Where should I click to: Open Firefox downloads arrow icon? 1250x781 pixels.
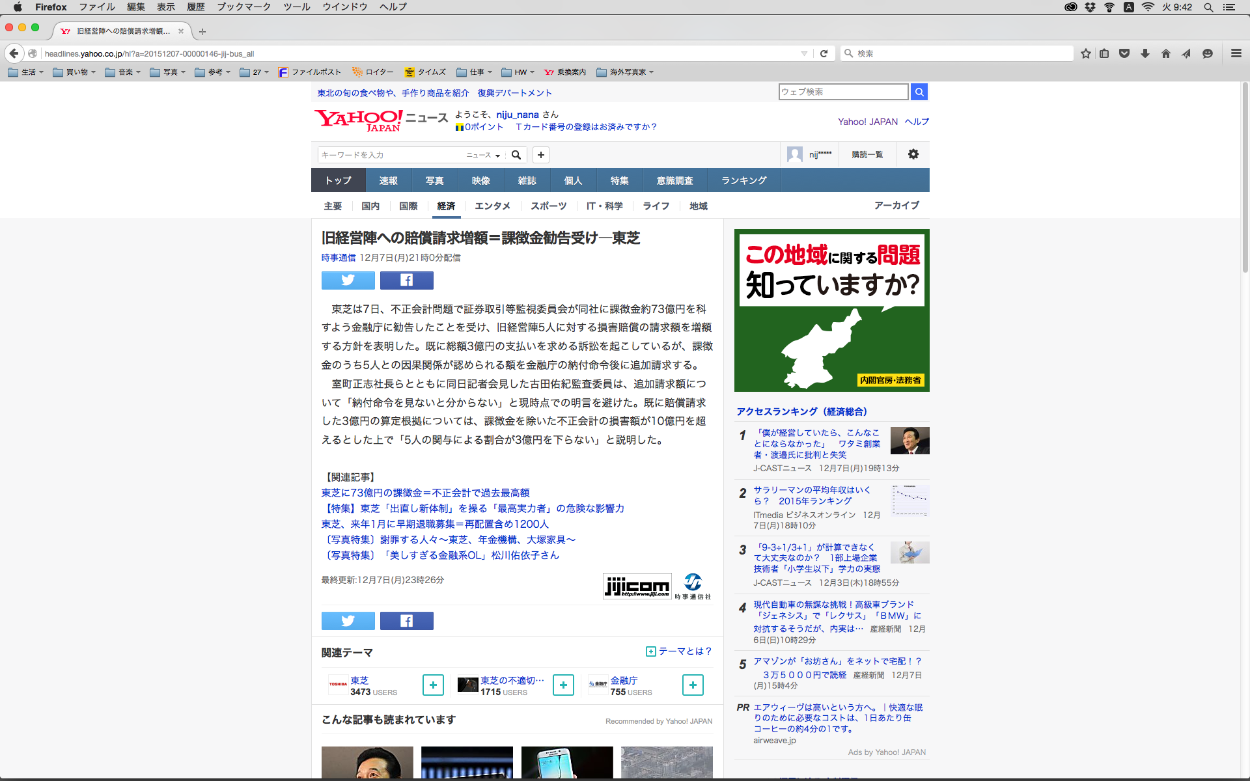point(1145,53)
